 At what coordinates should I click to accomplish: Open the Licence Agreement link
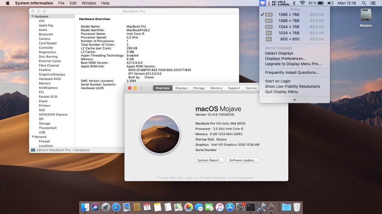(x=240, y=178)
